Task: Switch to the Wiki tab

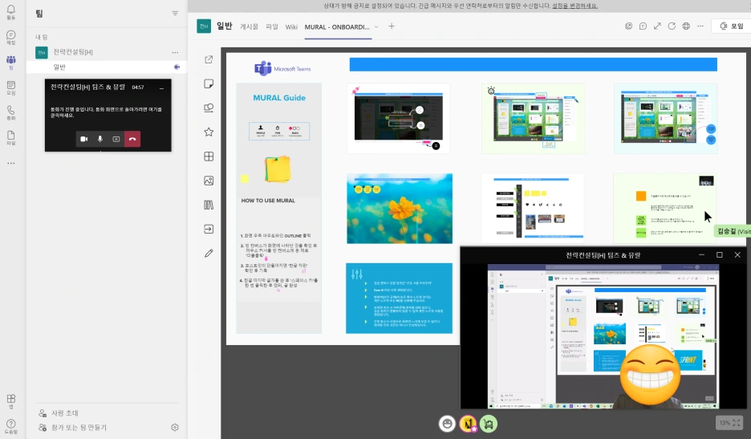Action: 291,26
